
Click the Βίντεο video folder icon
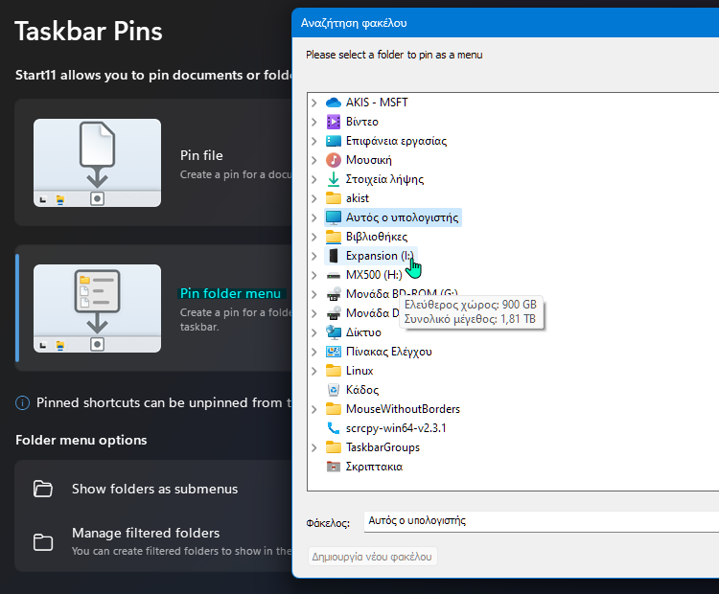click(334, 122)
